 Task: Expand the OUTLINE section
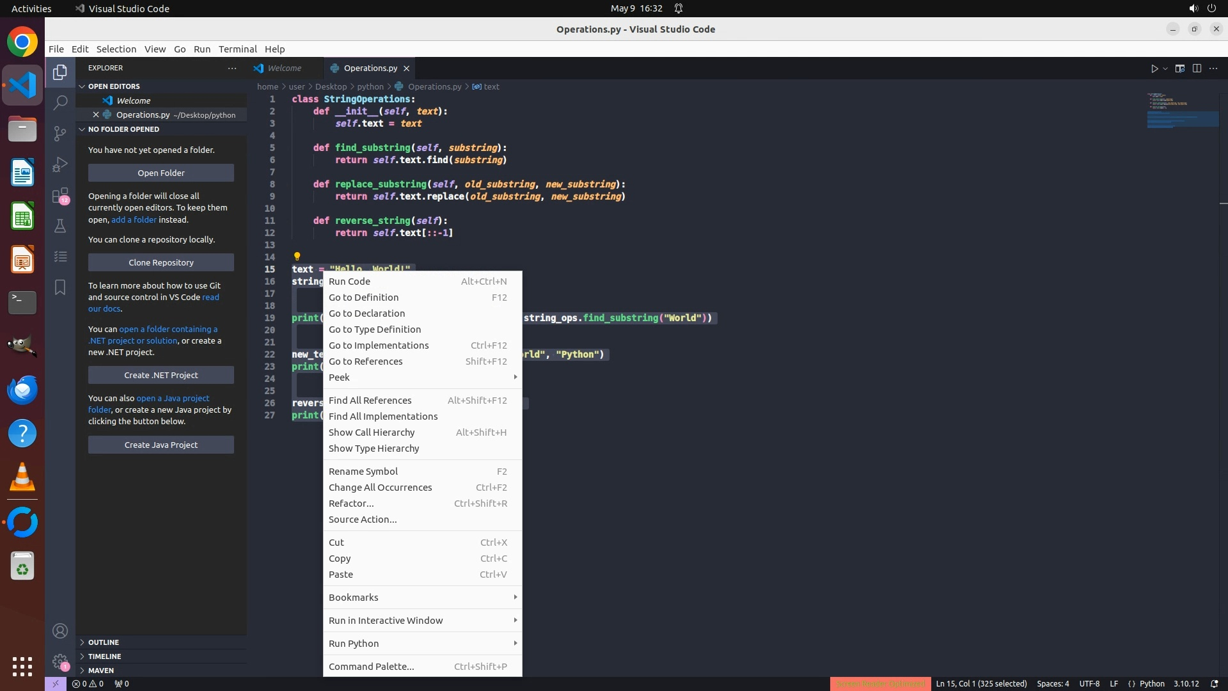(x=104, y=642)
